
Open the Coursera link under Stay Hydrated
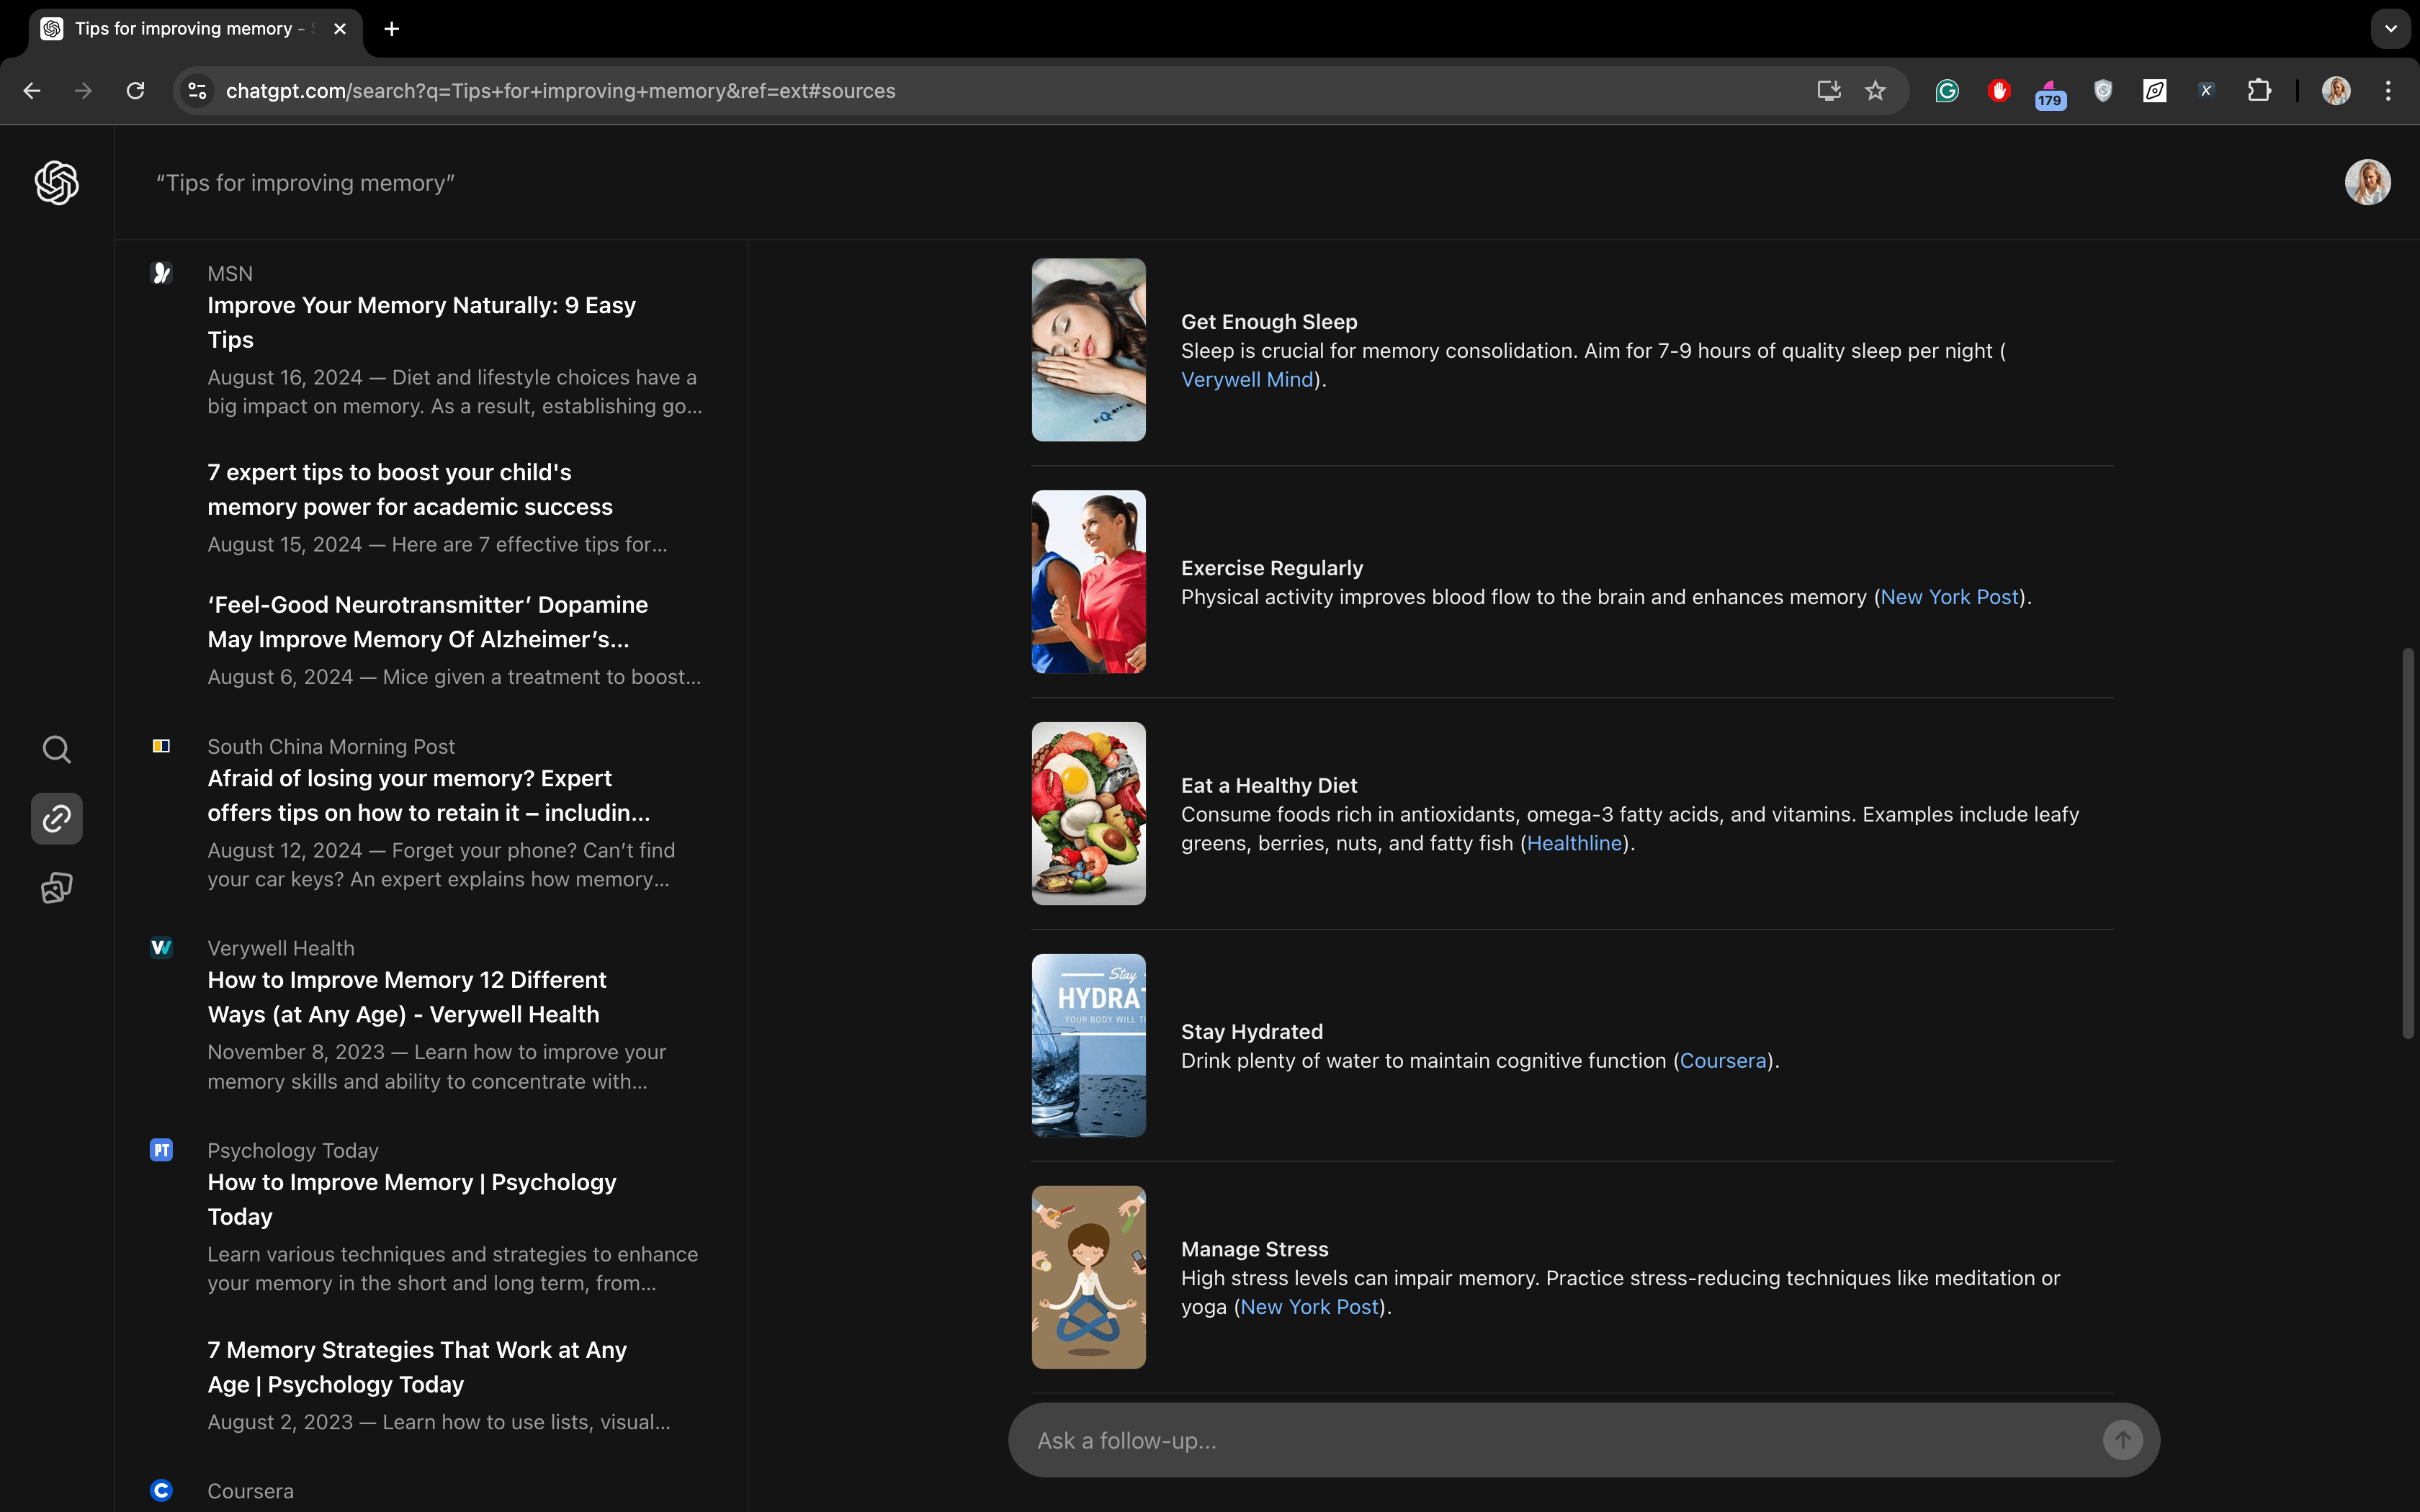pos(1723,1061)
